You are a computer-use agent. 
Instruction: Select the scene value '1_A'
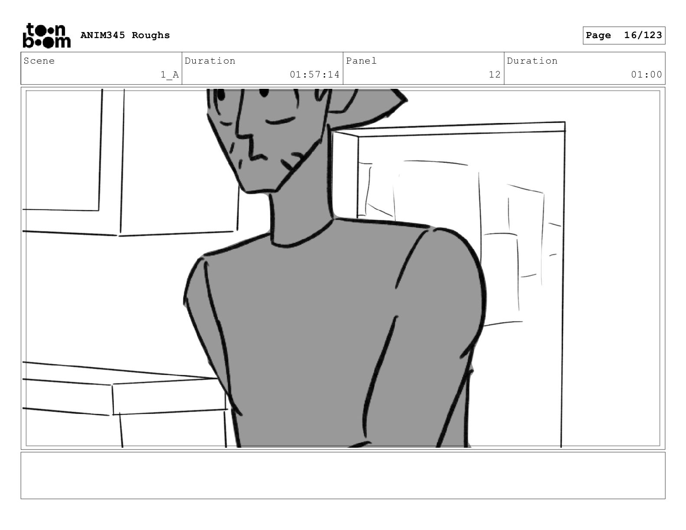pos(170,74)
